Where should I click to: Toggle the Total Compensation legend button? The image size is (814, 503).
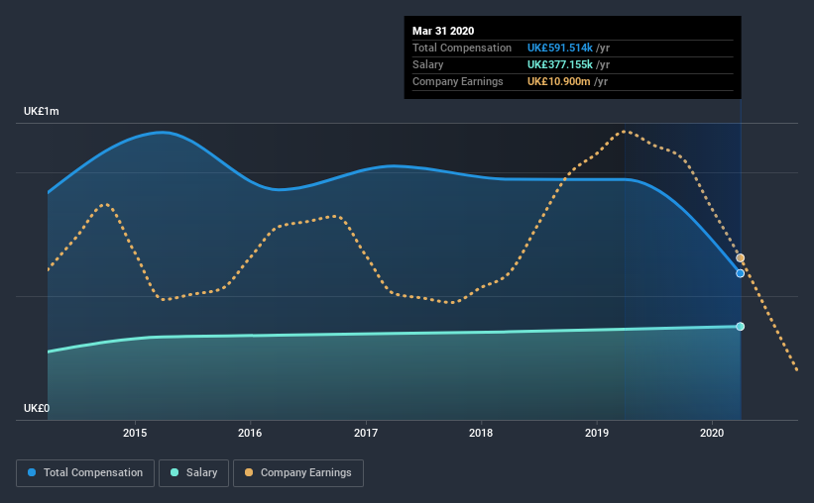pos(85,473)
